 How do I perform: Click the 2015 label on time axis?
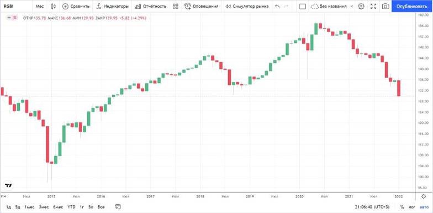pyautogui.click(x=51, y=196)
